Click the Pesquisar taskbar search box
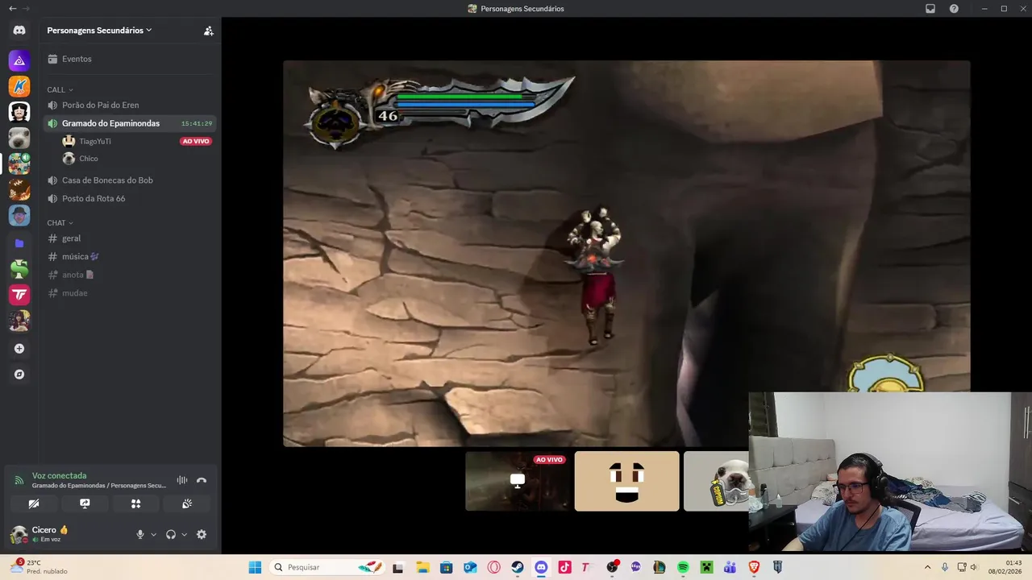Screen dimensions: 1032x580 point(327,567)
